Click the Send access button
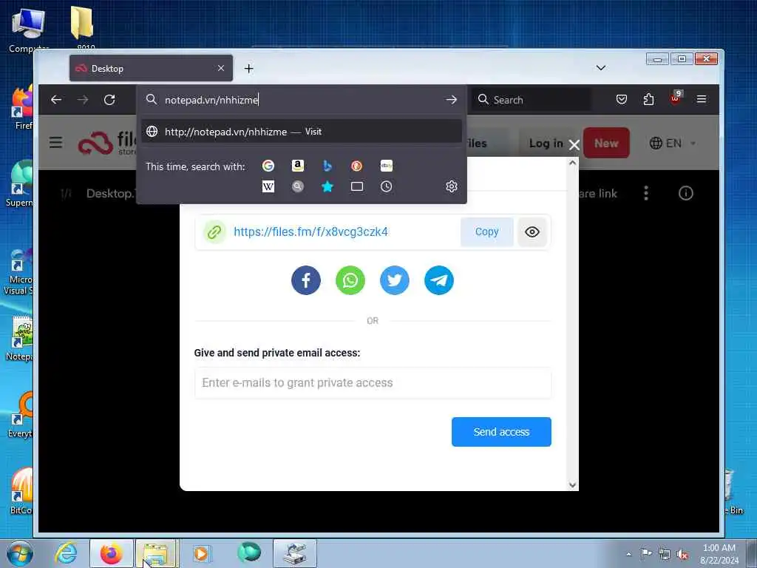 pyautogui.click(x=501, y=432)
